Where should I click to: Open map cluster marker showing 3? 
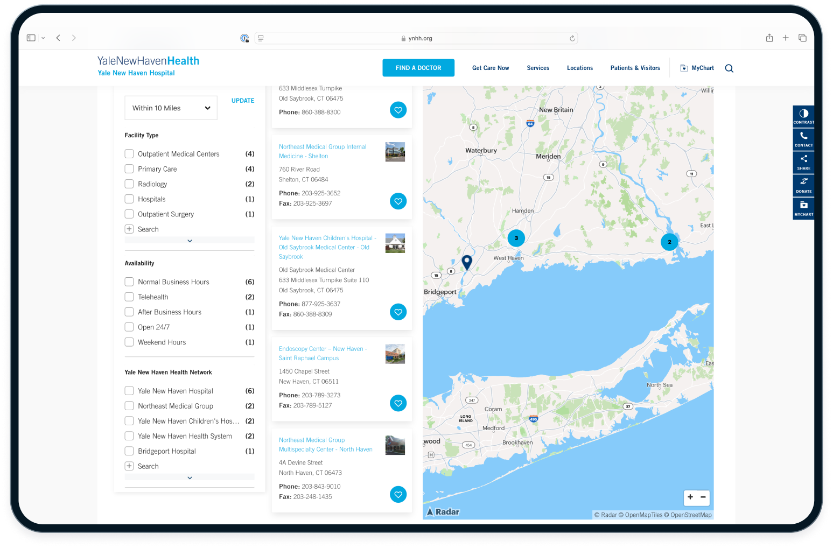516,238
